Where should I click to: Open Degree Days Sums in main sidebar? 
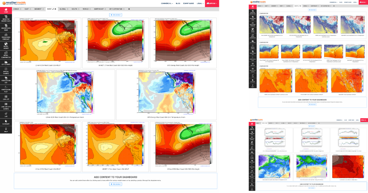6,28
